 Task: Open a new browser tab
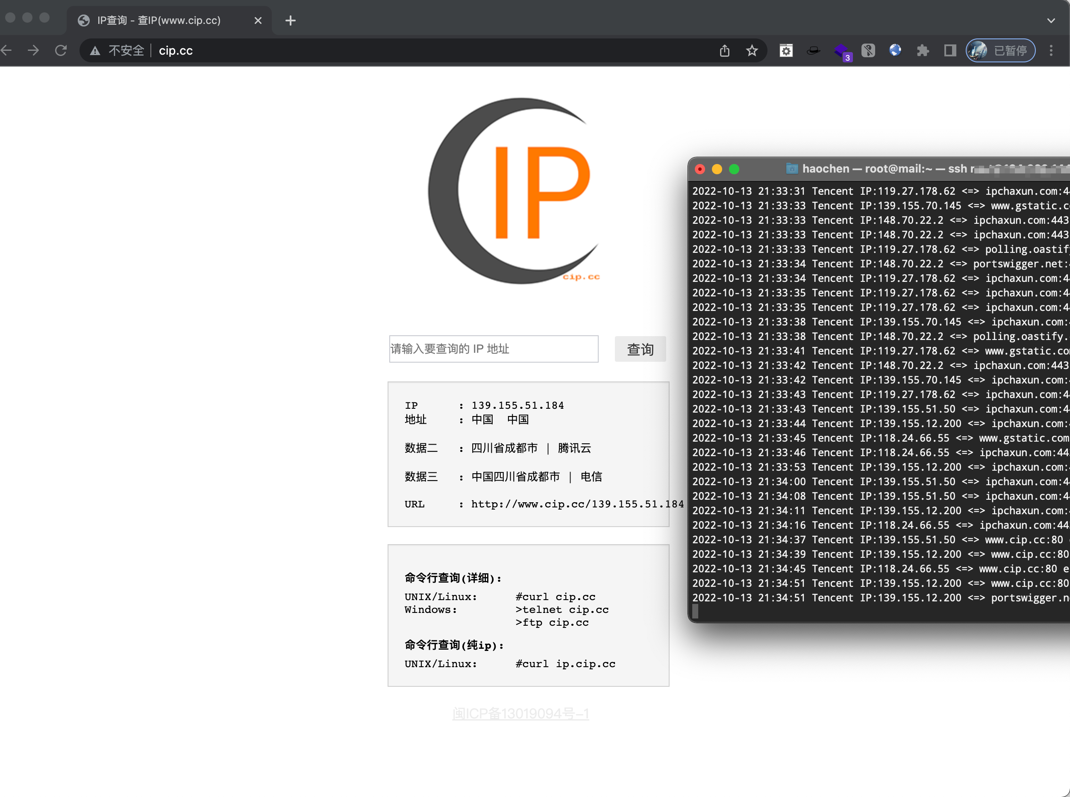291,21
